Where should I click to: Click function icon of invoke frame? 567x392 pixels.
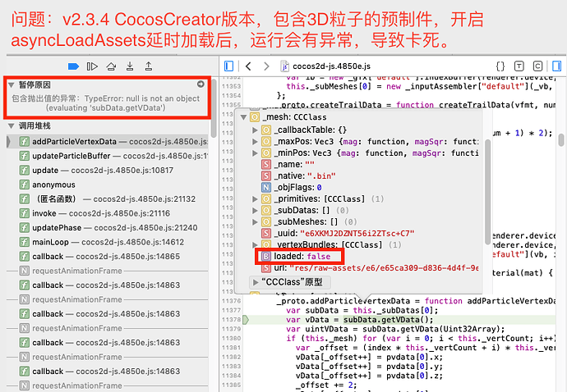24,213
